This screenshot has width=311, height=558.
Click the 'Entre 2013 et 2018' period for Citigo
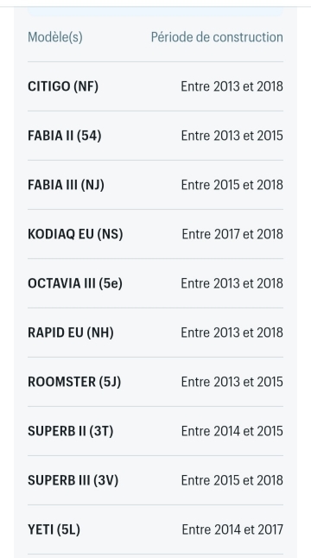click(x=232, y=86)
